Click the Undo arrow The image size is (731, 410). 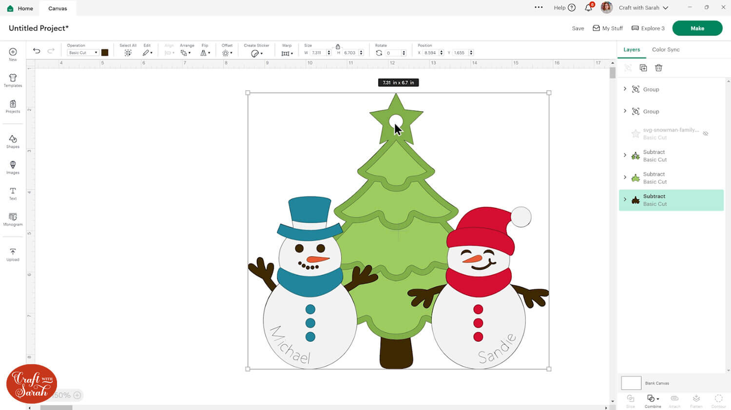tap(37, 51)
